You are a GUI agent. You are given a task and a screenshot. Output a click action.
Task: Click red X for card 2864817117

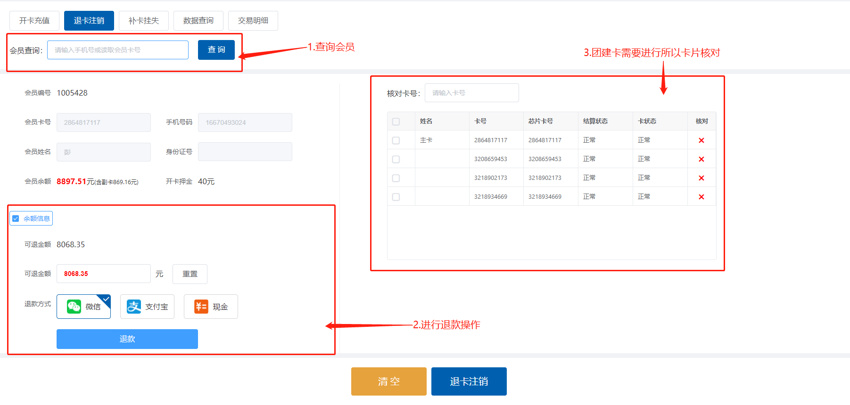pos(701,140)
